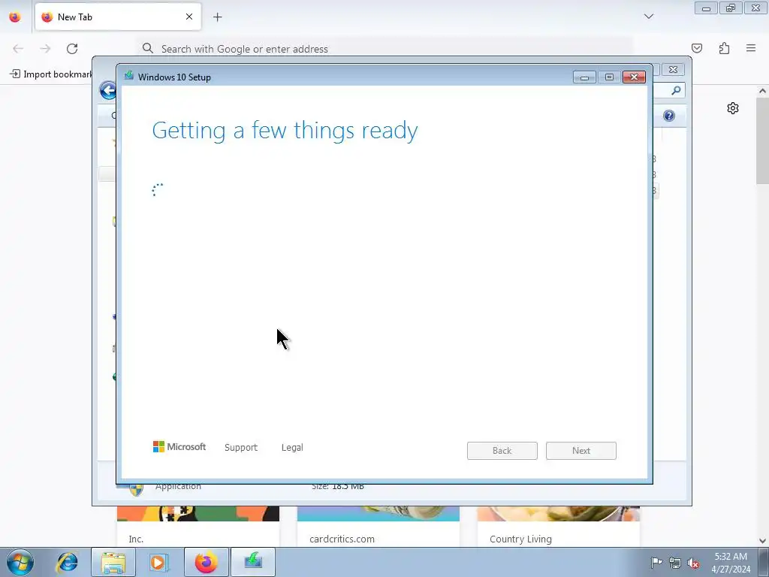
Task: Close the Explorer window behind Setup
Action: 673,70
